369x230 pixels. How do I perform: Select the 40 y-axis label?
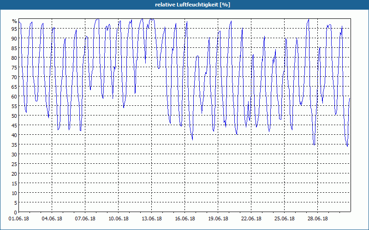click(x=15, y=135)
